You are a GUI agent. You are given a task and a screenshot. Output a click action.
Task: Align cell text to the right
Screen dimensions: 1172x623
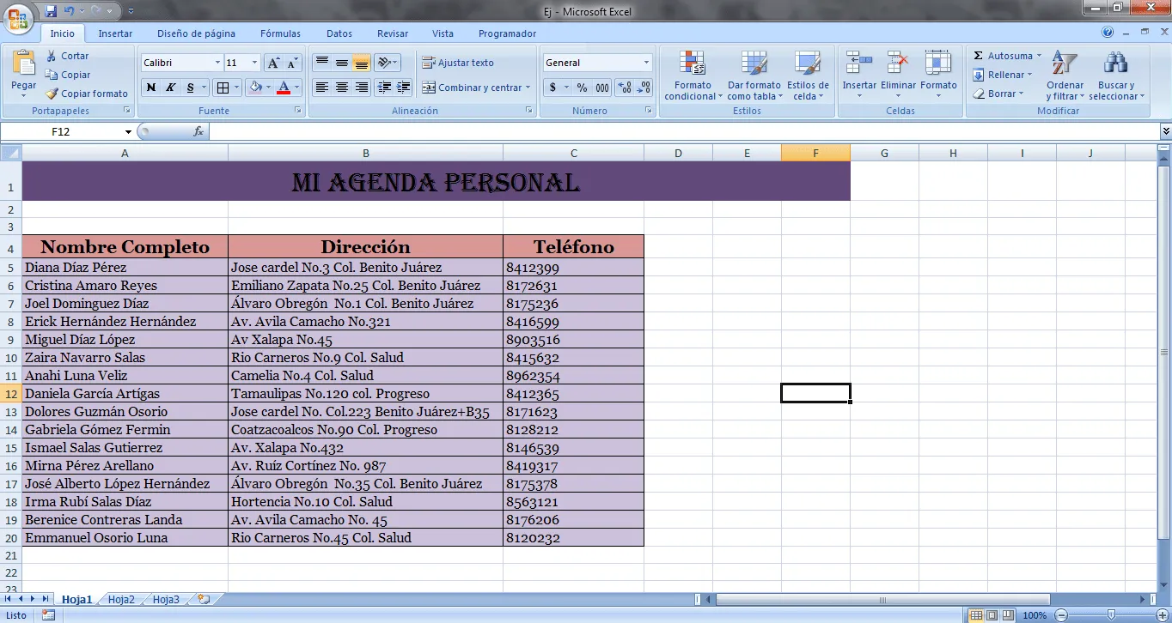[x=362, y=88]
